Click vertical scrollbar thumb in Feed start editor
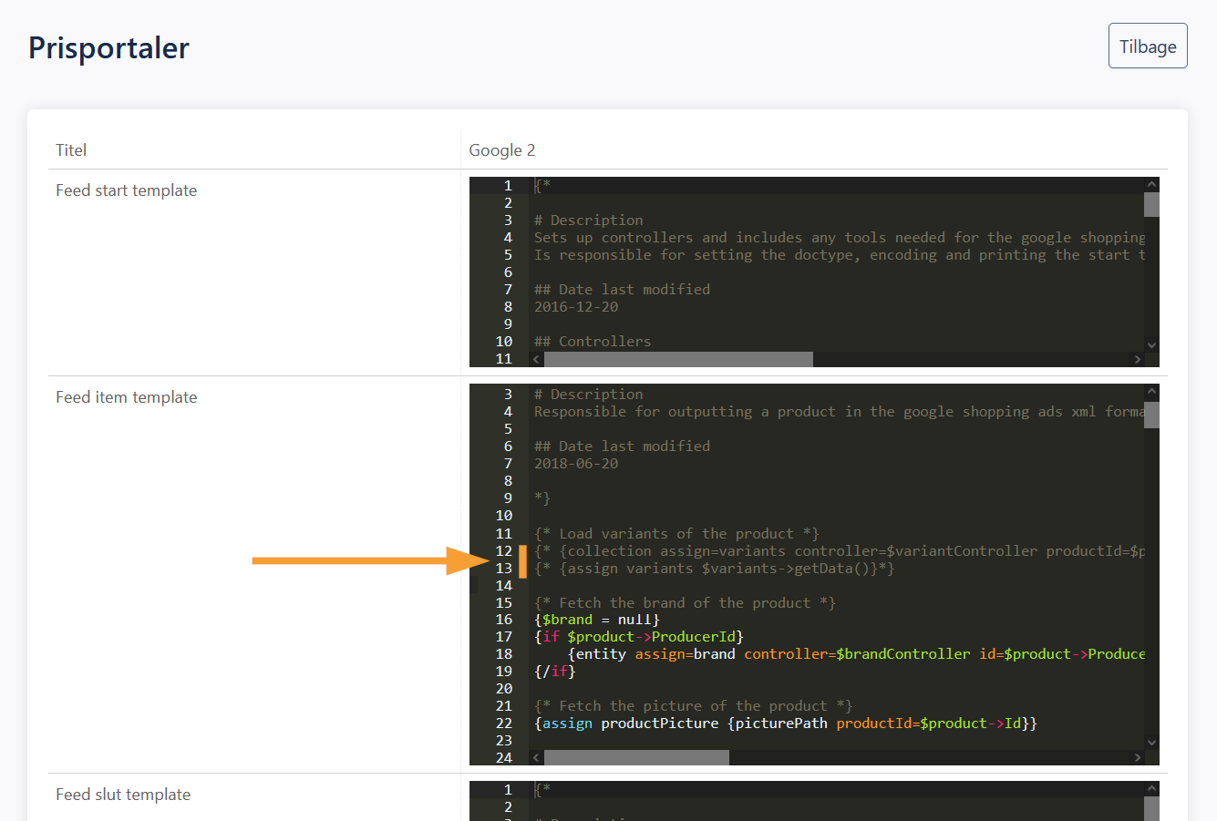Viewport: 1217px width, 821px height. coord(1151,204)
